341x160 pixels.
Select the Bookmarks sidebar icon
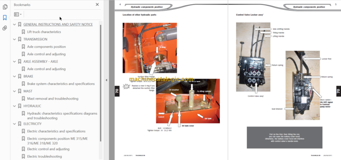5,18
